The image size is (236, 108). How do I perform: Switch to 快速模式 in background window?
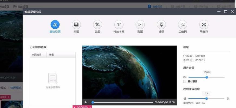[16, 88]
